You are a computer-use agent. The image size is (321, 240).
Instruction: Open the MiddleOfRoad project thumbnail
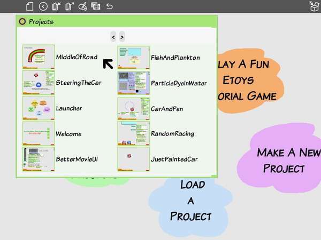point(39,57)
